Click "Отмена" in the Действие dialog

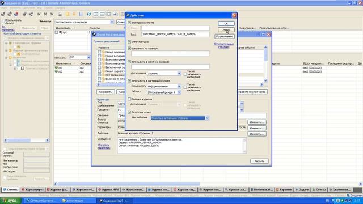tap(226, 30)
